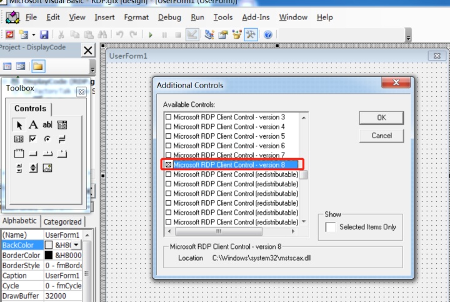
Task: Close the Toolbox window
Action: [81, 92]
